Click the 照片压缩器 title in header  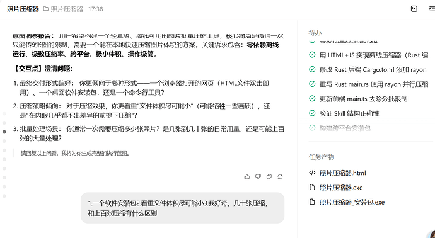point(23,9)
